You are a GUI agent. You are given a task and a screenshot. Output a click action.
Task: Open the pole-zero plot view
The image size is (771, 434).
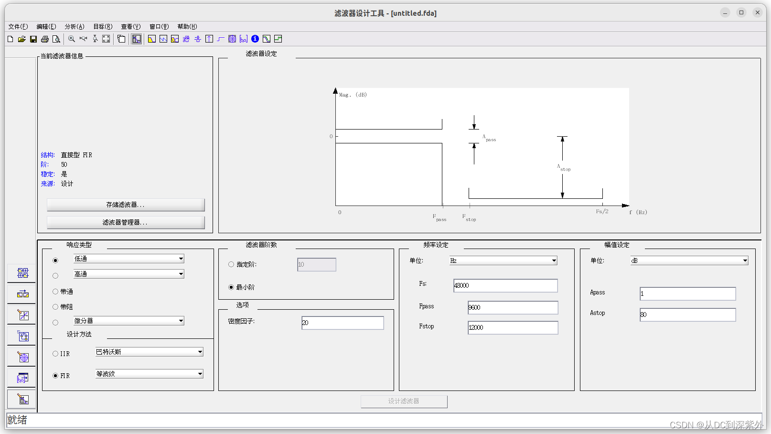pos(232,39)
